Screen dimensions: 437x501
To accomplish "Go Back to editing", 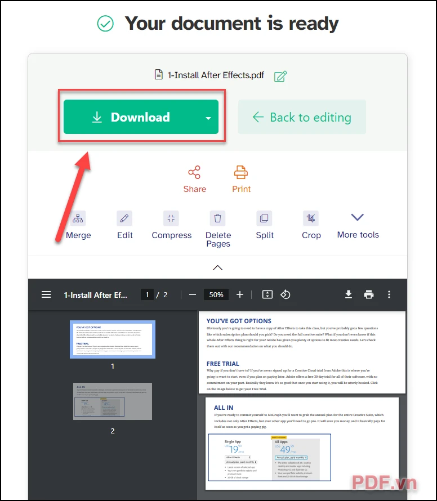I will [x=302, y=117].
